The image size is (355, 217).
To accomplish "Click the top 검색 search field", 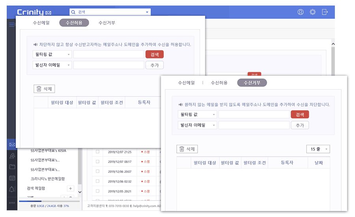I will (x=110, y=12).
